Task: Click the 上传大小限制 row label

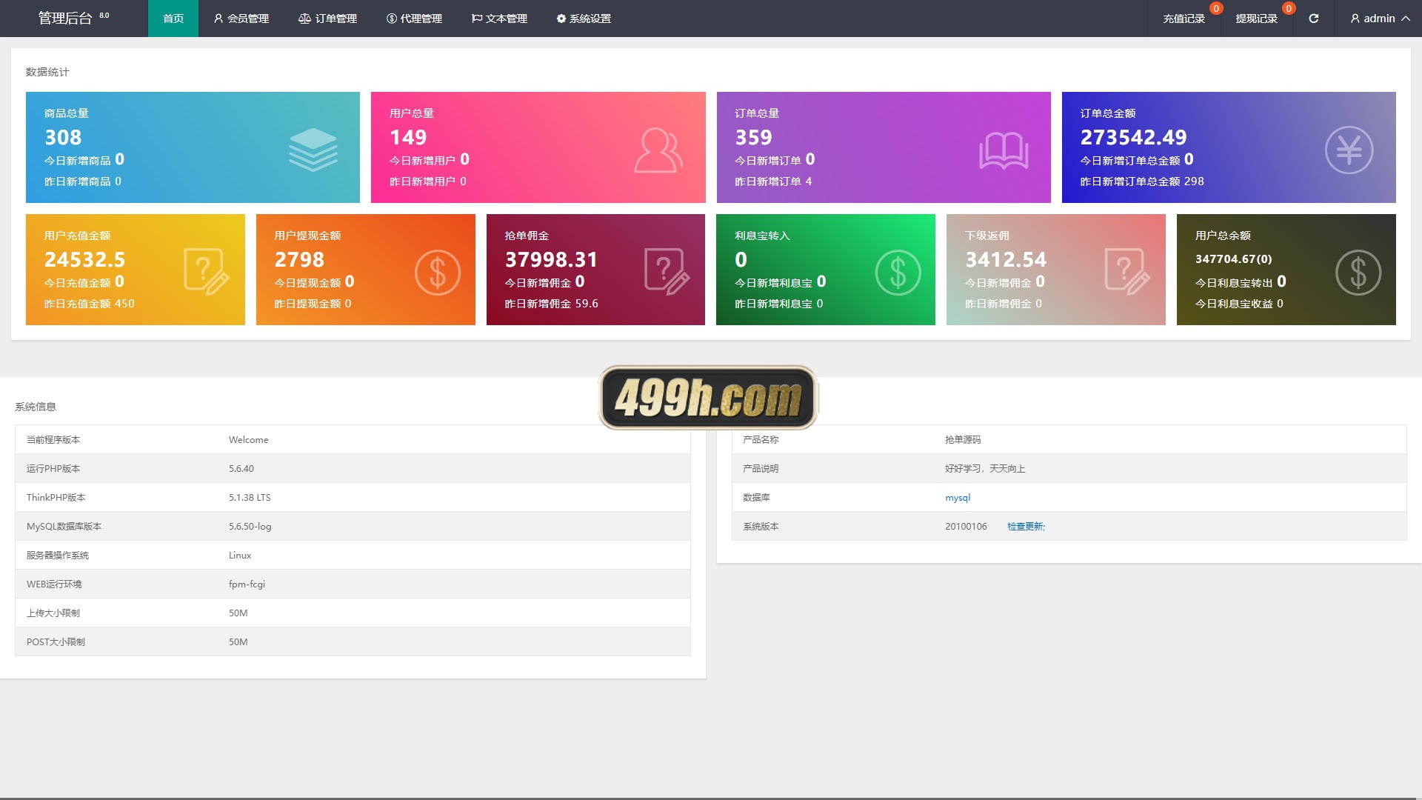Action: 53,613
